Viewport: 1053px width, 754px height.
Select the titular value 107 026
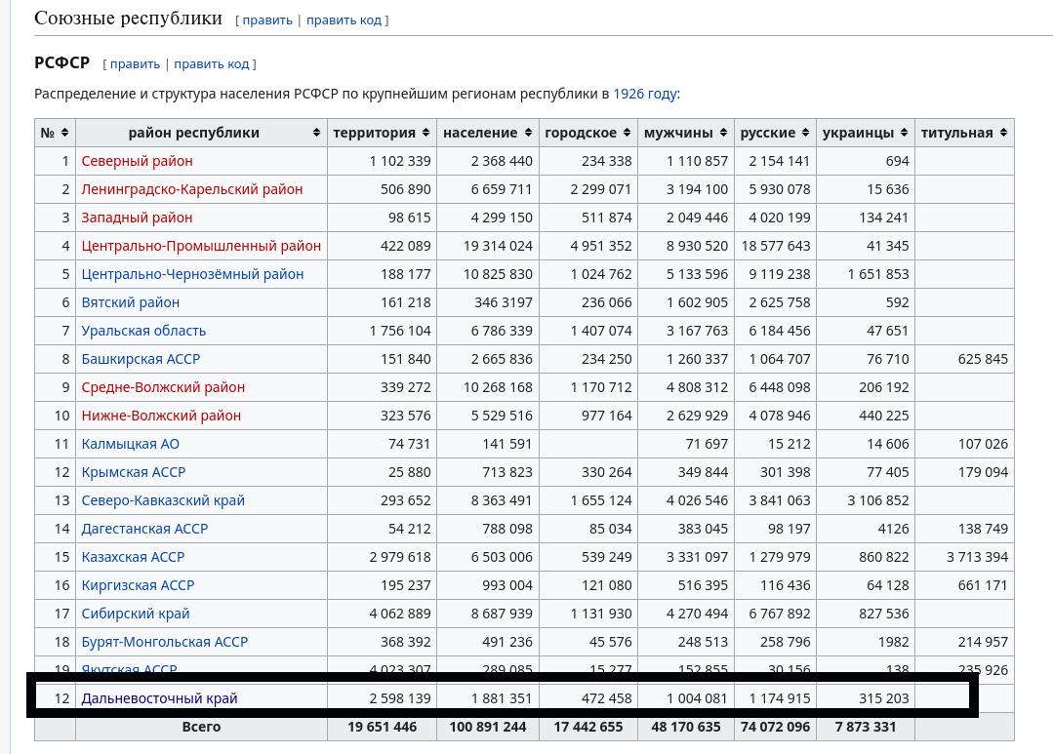(x=983, y=444)
